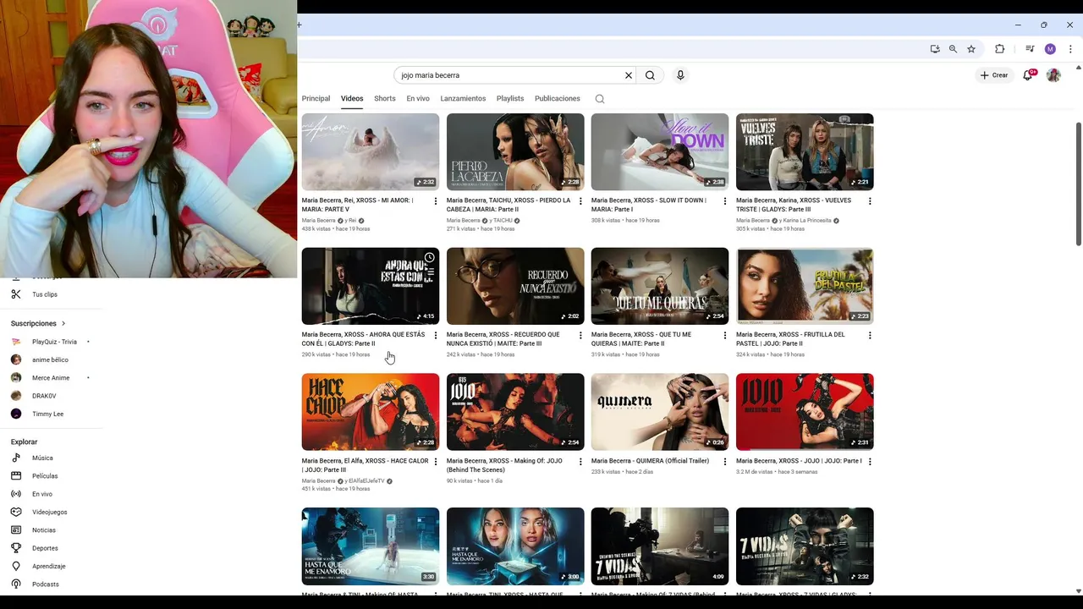Open Videojuegos in Explorar sidebar
This screenshot has height=609, width=1083.
(x=51, y=513)
